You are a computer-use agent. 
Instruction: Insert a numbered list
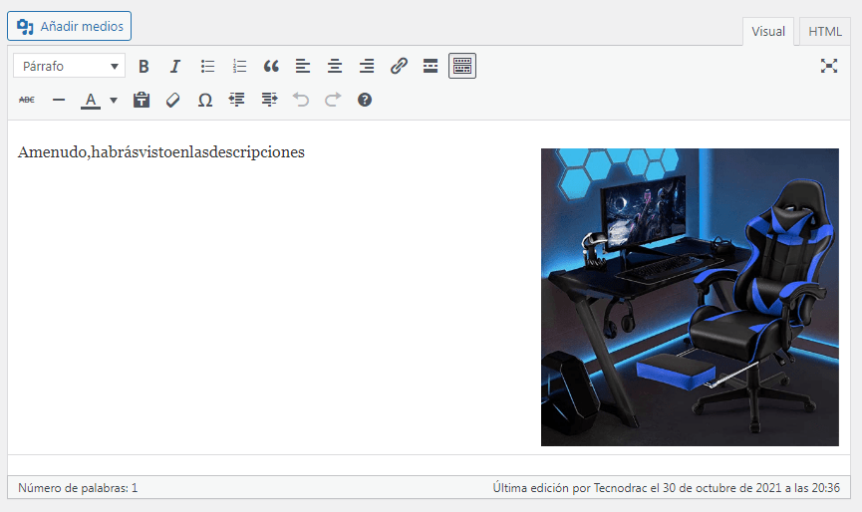tap(239, 67)
